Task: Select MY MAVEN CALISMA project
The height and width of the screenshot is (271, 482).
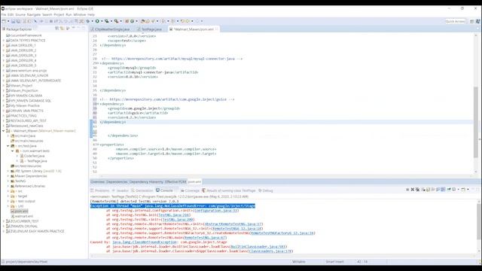Action: tap(26, 96)
